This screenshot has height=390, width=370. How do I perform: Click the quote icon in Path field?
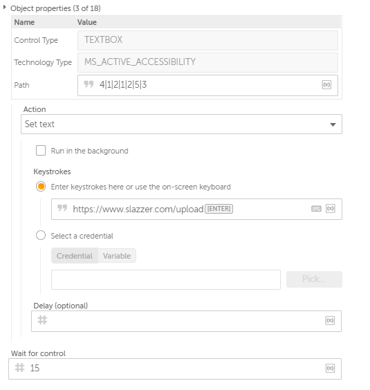89,84
